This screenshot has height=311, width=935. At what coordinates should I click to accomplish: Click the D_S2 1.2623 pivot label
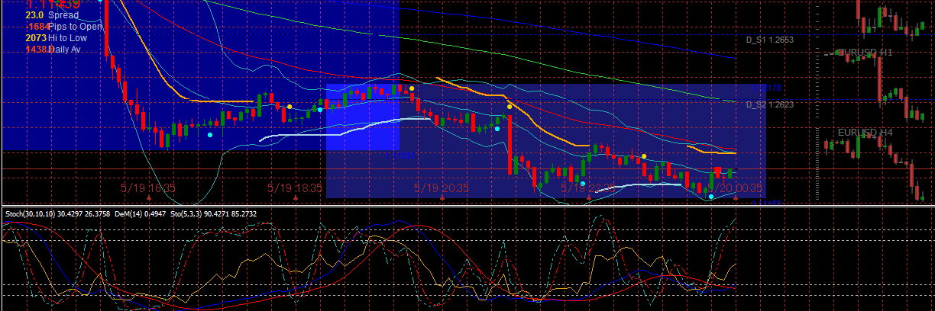(x=770, y=105)
